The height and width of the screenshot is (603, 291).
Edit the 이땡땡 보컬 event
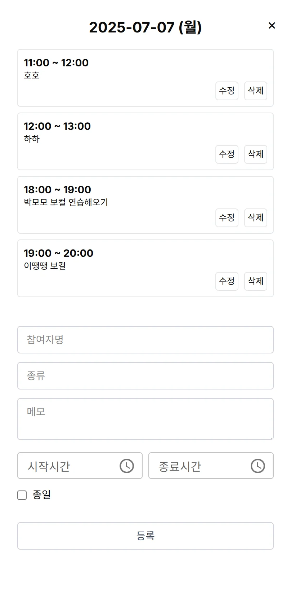[x=227, y=281]
